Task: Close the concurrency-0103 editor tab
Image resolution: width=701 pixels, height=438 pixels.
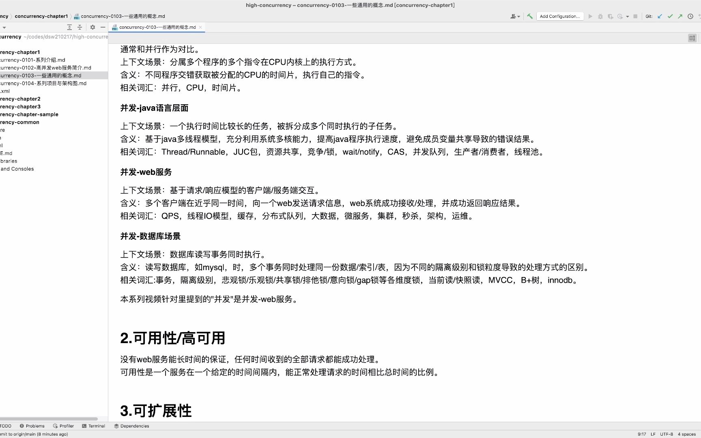Action: 200,27
